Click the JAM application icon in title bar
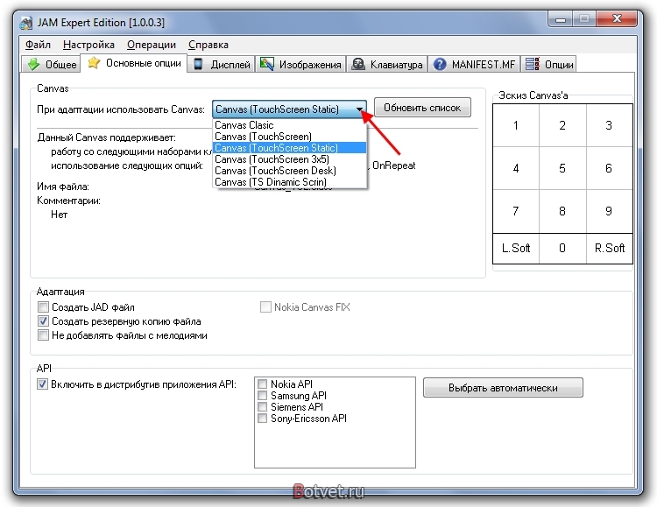Screen dimensions: 657x507 [x=25, y=23]
